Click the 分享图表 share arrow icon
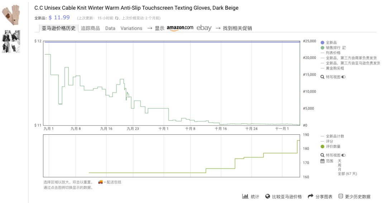The image size is (387, 203). [x=311, y=196]
